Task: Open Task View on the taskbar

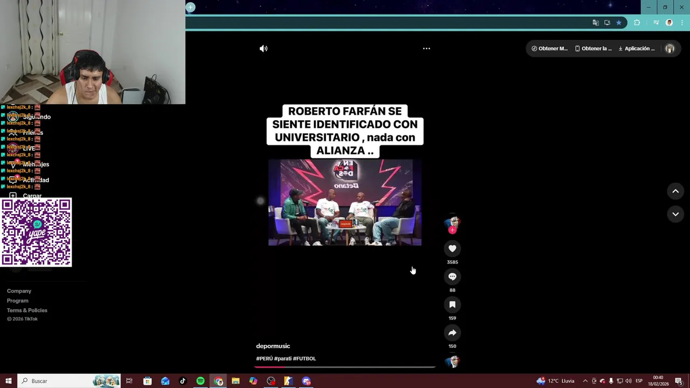Action: pyautogui.click(x=129, y=381)
